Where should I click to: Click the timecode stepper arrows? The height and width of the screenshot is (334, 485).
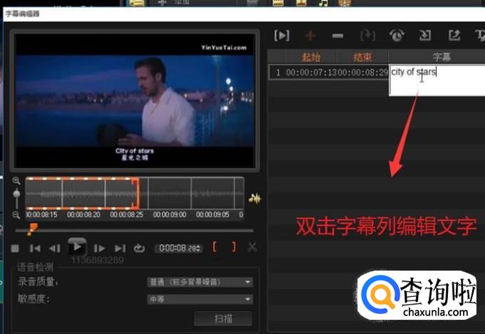pos(199,248)
